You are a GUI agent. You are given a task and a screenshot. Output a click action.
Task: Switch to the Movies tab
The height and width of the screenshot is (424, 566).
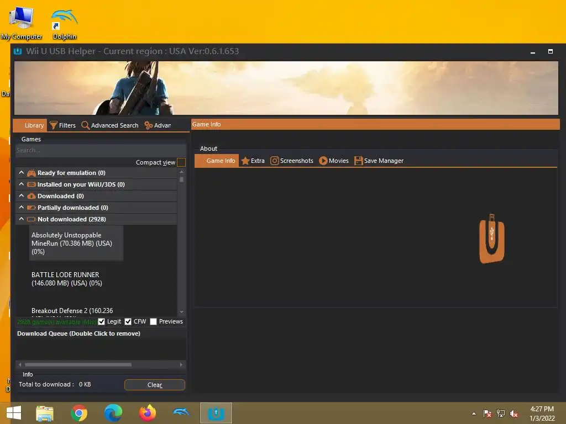pos(333,161)
